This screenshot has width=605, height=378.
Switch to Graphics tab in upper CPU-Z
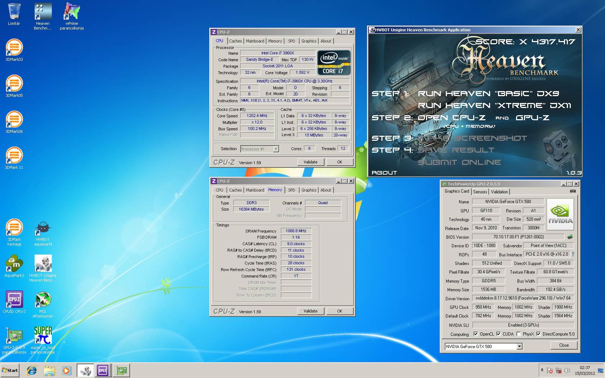coord(309,41)
